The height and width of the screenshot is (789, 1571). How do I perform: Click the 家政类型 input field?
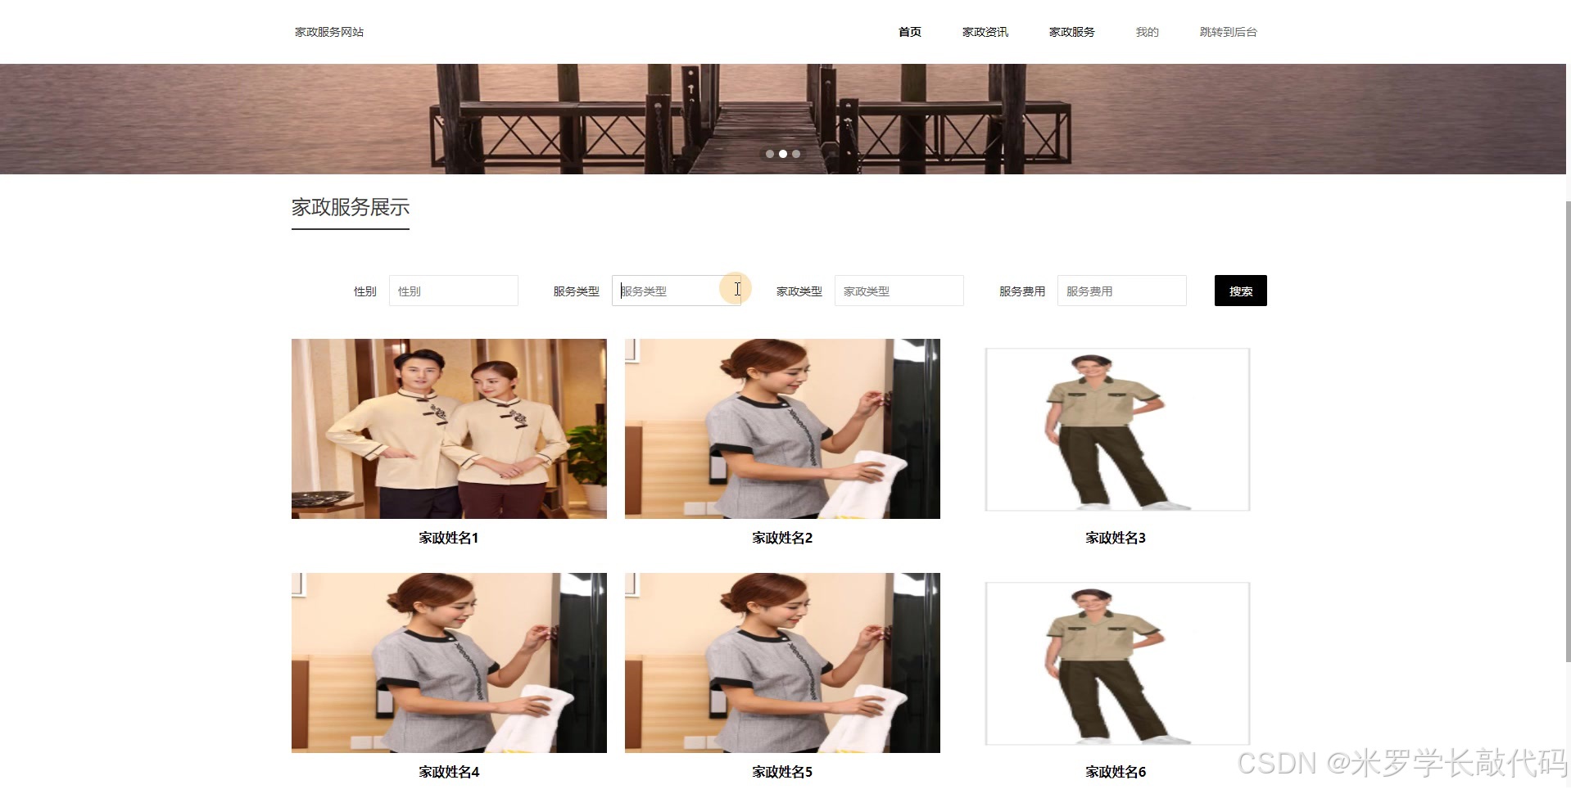click(x=898, y=291)
